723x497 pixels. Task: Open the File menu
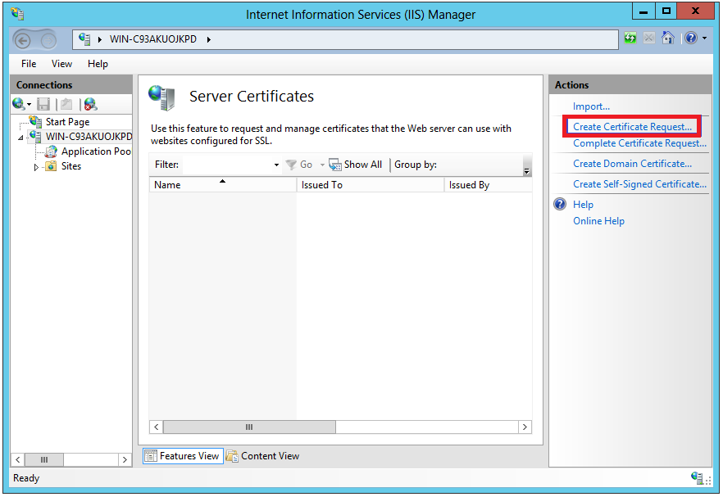28,63
